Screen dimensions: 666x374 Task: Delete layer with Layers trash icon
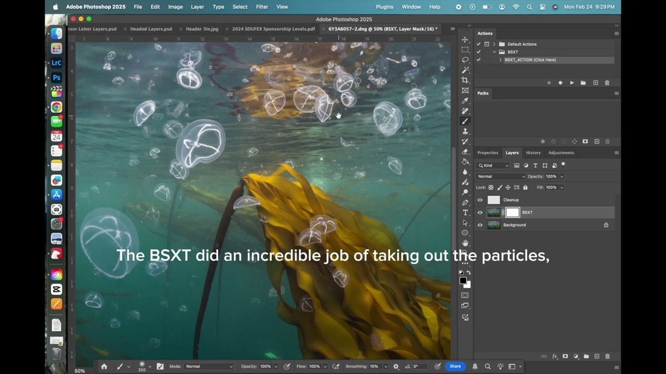[x=607, y=356]
